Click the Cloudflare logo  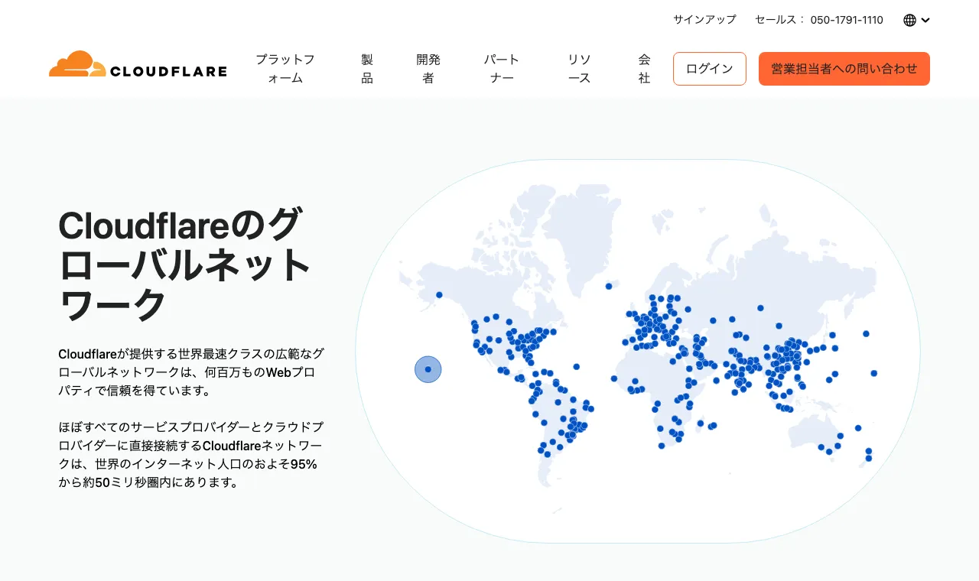[x=138, y=65]
